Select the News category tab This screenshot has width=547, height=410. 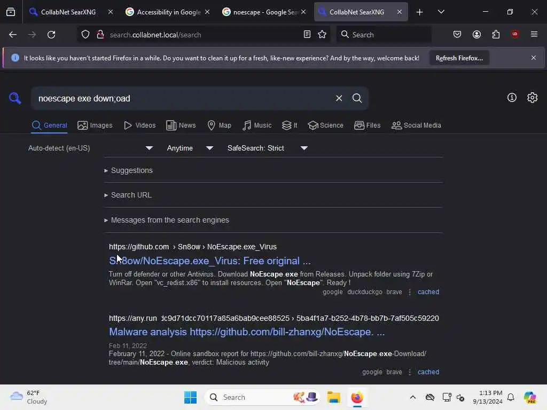click(x=181, y=125)
